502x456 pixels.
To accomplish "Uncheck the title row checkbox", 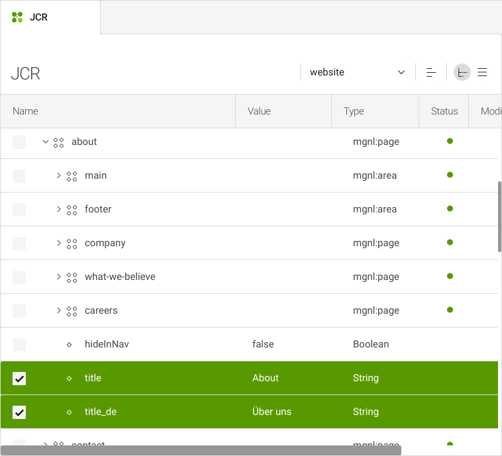I will [19, 379].
